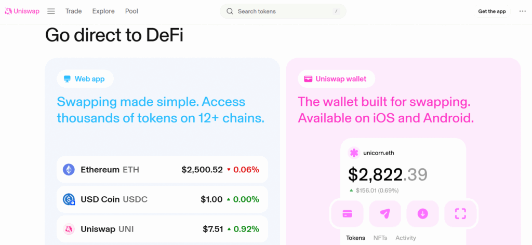Click the send paper plane icon
Screen dimensions: 532x245
pyautogui.click(x=385, y=213)
